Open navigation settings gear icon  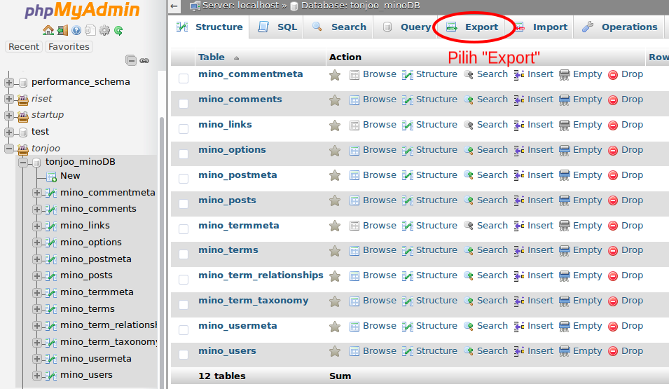click(x=104, y=30)
